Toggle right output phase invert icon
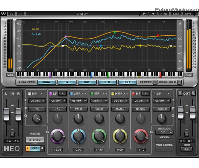Screen dimensions: 199x168 [193, 94]
